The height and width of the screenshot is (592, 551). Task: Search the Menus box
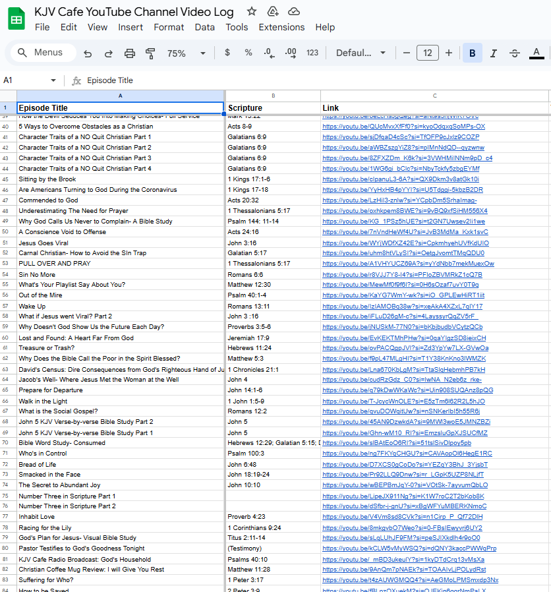43,53
